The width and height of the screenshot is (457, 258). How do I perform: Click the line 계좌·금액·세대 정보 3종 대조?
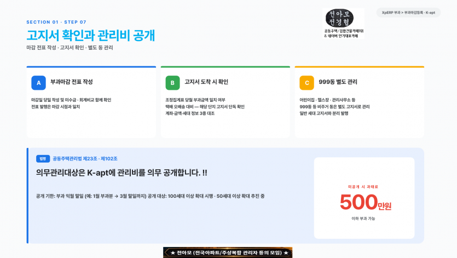coord(190,113)
